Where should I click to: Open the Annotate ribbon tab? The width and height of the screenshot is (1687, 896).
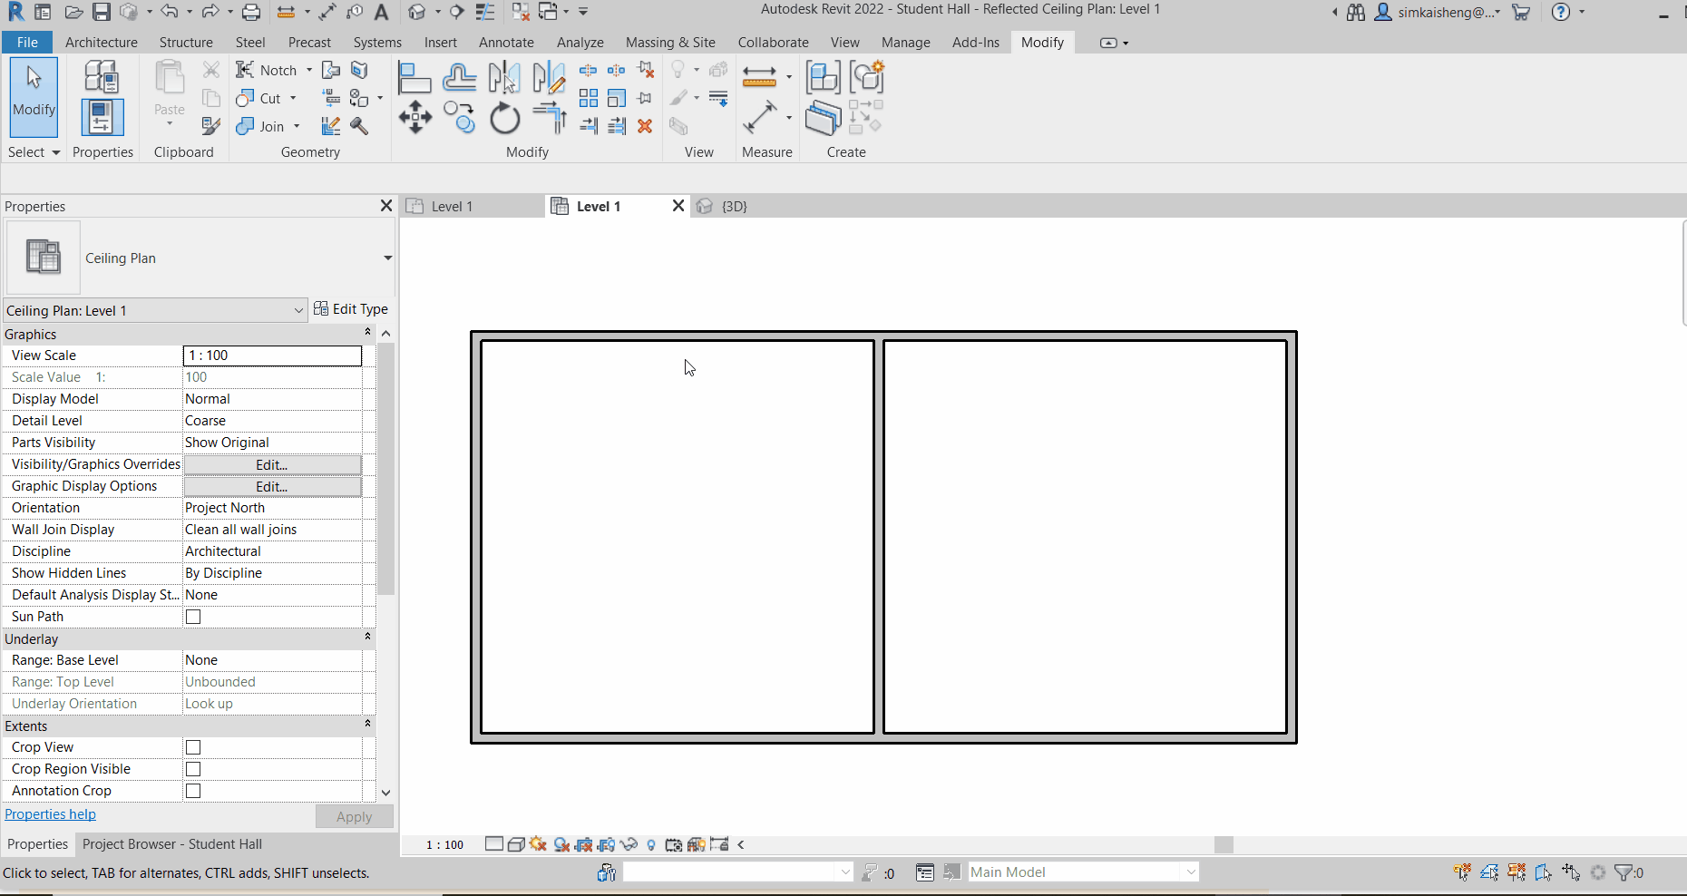click(x=506, y=43)
